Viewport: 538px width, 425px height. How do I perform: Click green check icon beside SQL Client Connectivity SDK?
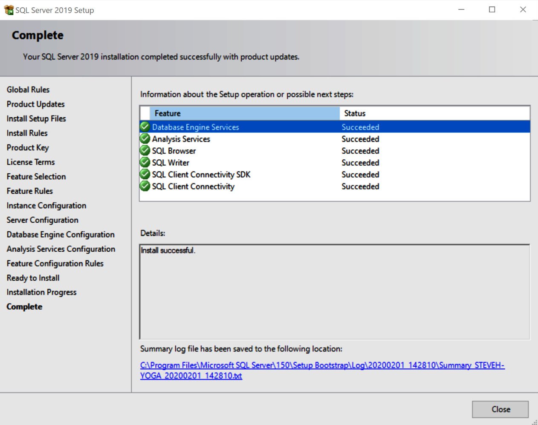(145, 174)
